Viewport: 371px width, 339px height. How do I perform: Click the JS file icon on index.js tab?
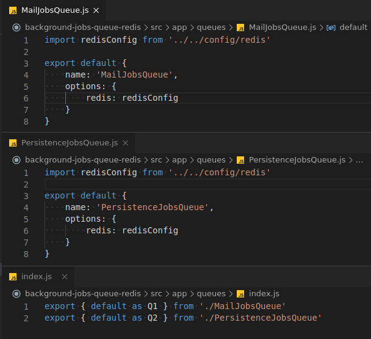[x=13, y=277]
